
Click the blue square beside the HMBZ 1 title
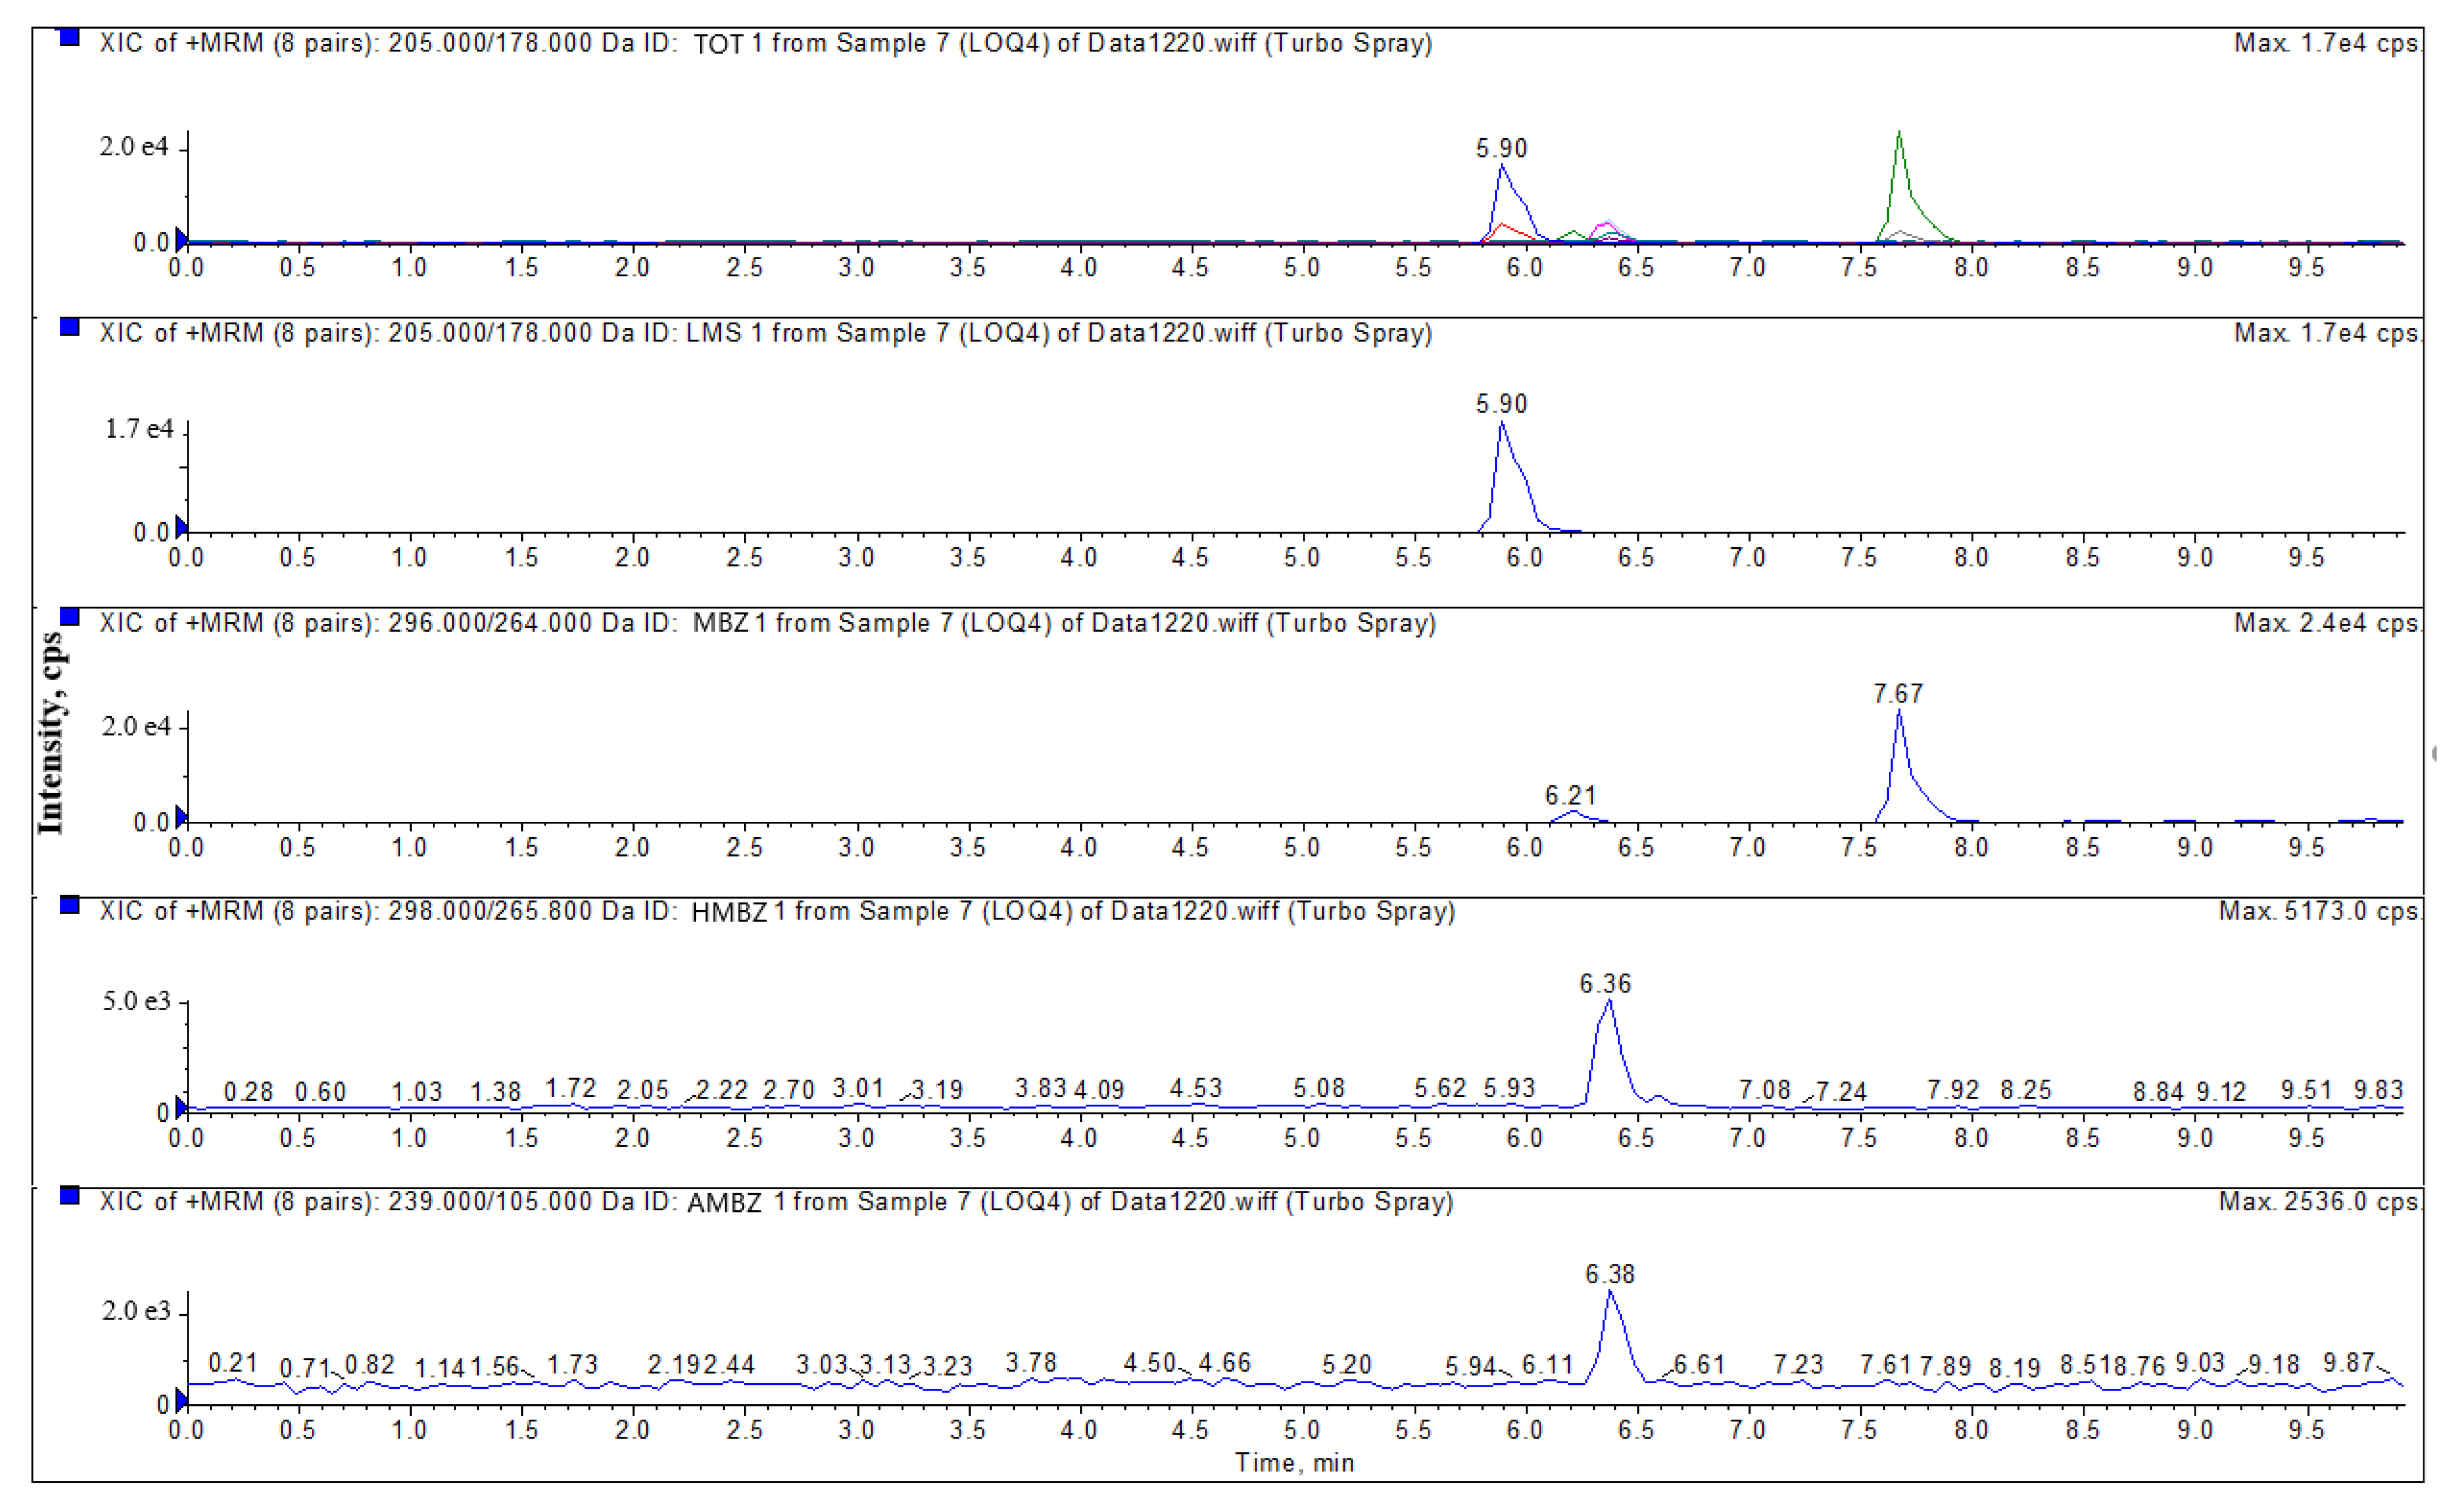point(69,905)
